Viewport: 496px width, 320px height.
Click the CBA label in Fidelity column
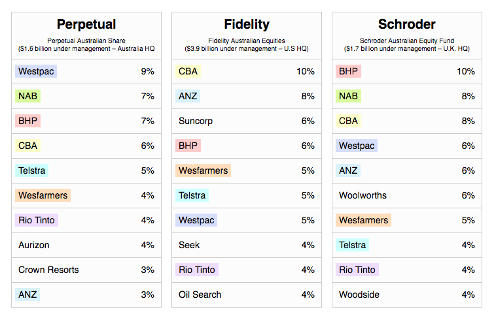188,71
